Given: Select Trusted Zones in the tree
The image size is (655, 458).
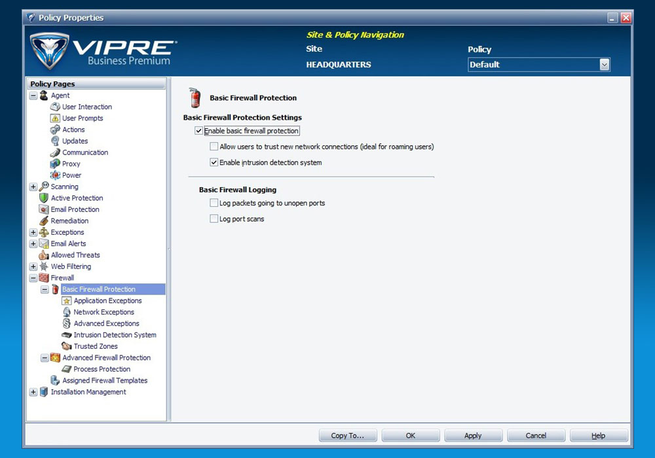Looking at the screenshot, I should click(x=96, y=346).
